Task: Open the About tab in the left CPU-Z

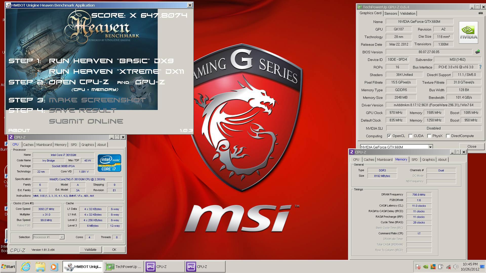Action: pyautogui.click(x=102, y=145)
